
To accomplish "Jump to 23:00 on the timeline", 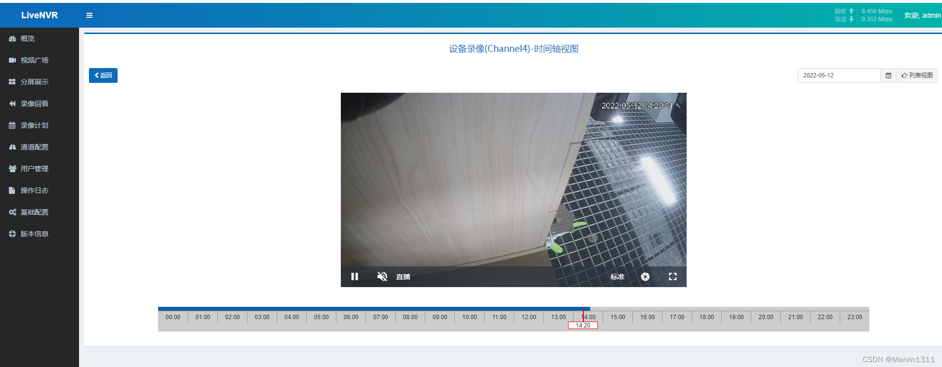I will (x=855, y=317).
